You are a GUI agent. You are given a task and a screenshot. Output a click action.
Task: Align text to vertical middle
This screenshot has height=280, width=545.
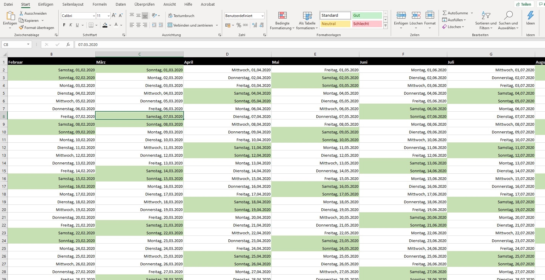point(138,16)
